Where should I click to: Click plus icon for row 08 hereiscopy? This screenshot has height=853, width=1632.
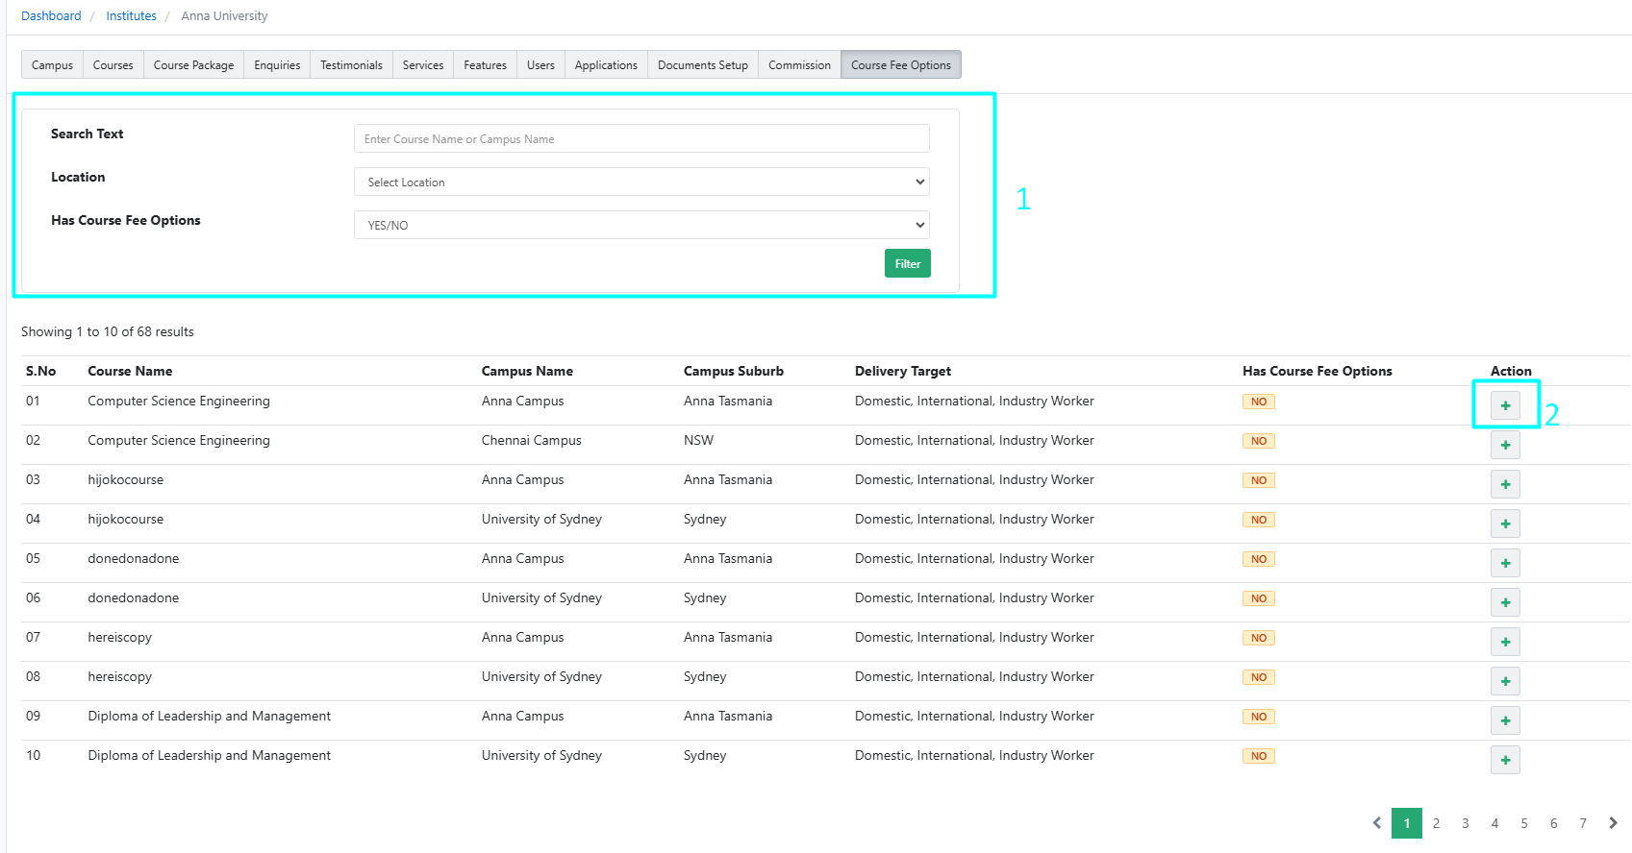[x=1505, y=681]
